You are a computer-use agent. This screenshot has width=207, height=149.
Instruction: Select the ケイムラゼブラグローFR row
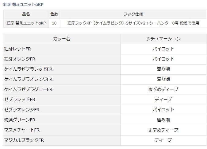coord(28,89)
